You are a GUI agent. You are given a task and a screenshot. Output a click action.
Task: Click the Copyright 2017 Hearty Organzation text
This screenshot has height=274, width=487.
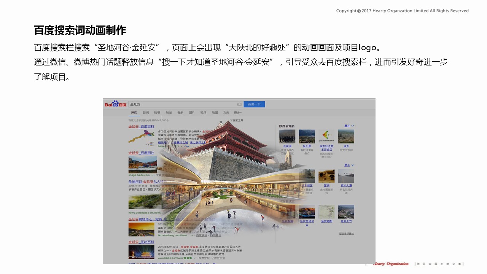point(402,11)
